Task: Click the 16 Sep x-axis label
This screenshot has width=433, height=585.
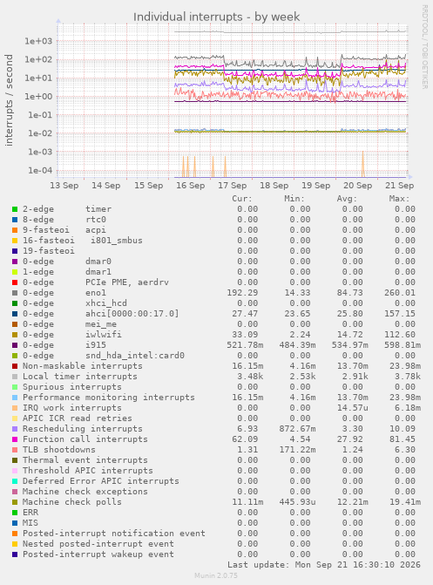Action: tap(190, 186)
